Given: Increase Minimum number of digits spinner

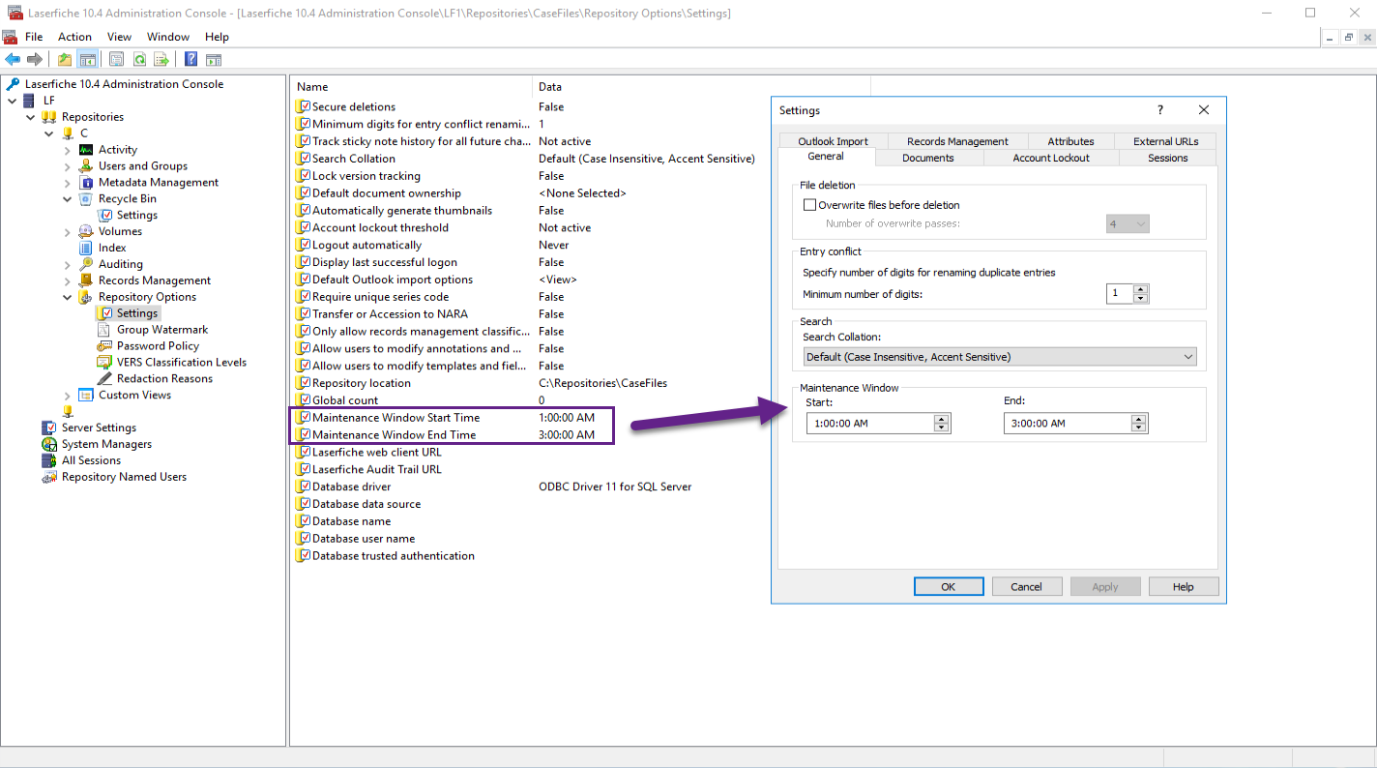Looking at the screenshot, I should pyautogui.click(x=1141, y=288).
